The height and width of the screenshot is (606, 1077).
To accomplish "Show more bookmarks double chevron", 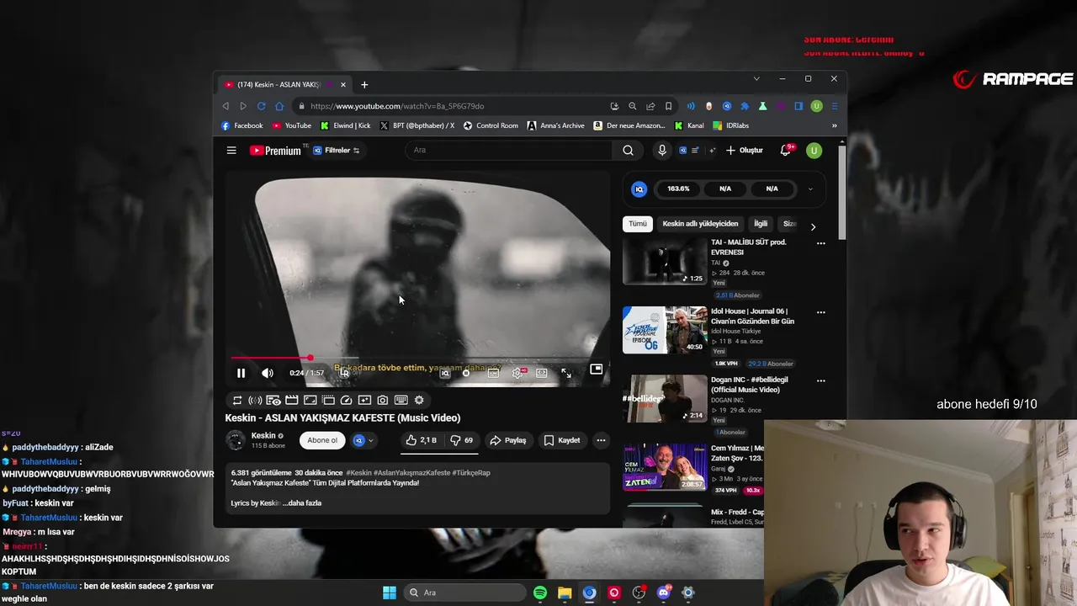I will [x=834, y=125].
